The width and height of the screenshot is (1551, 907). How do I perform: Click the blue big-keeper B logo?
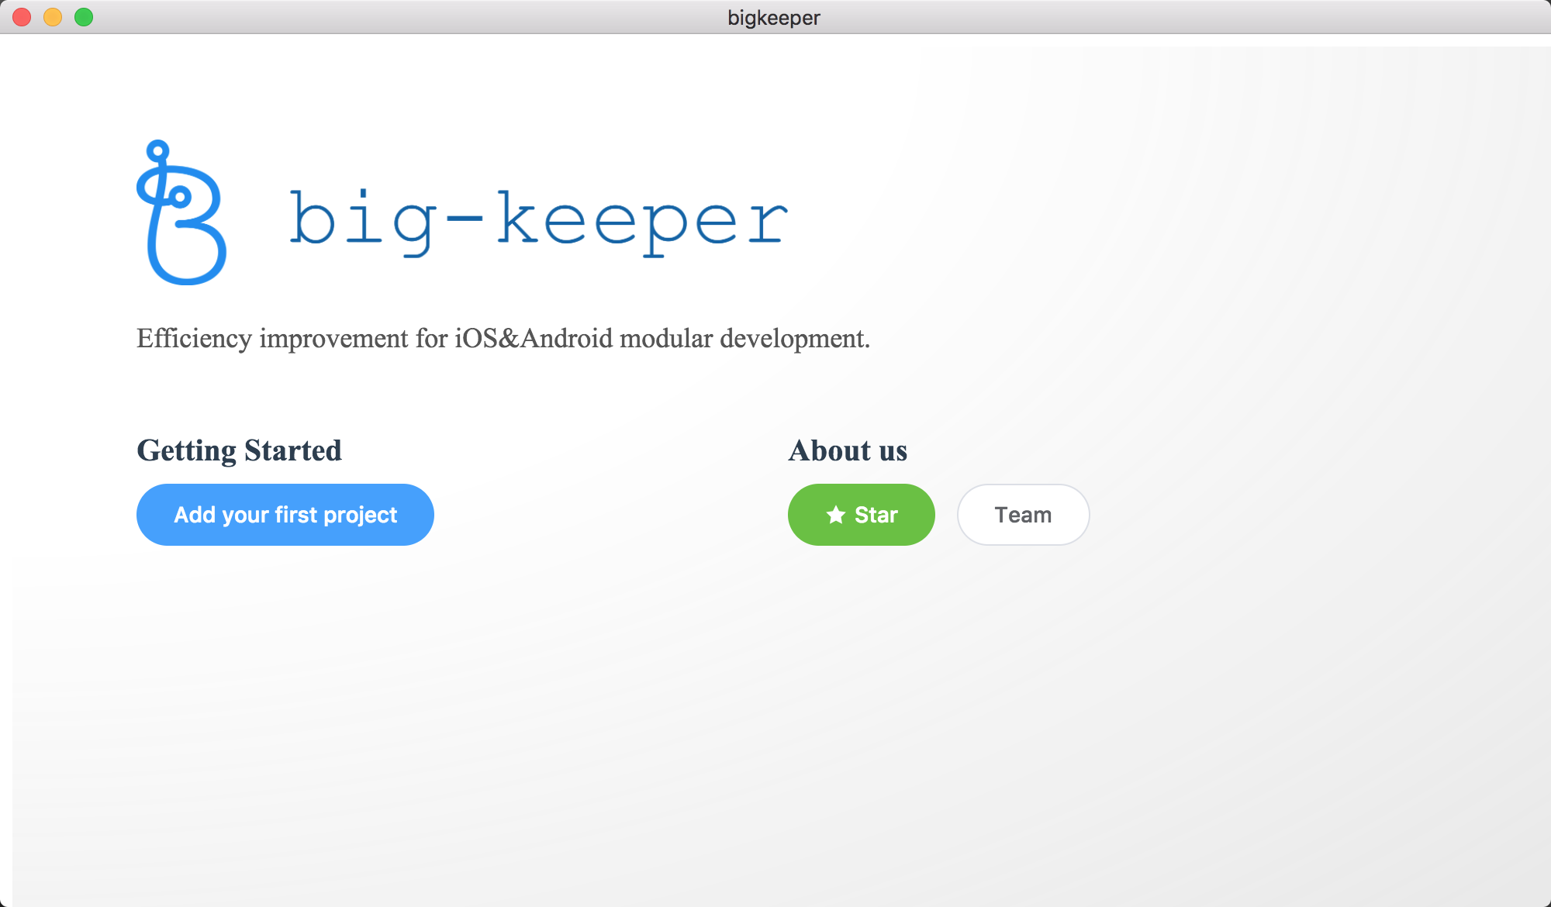(181, 215)
